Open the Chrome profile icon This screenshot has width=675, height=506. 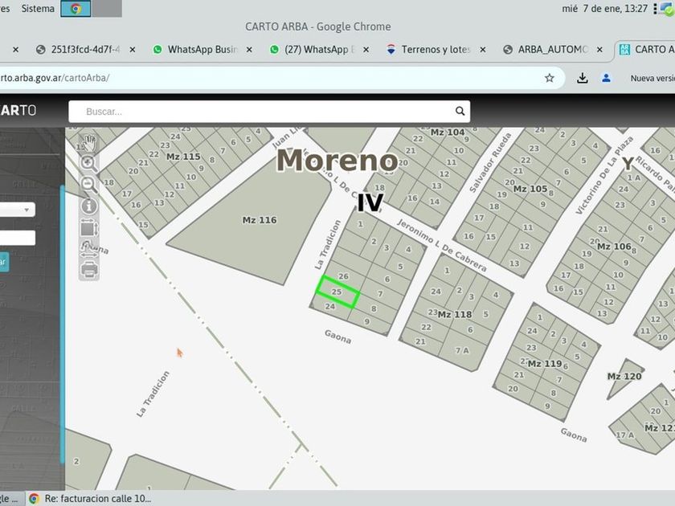607,78
